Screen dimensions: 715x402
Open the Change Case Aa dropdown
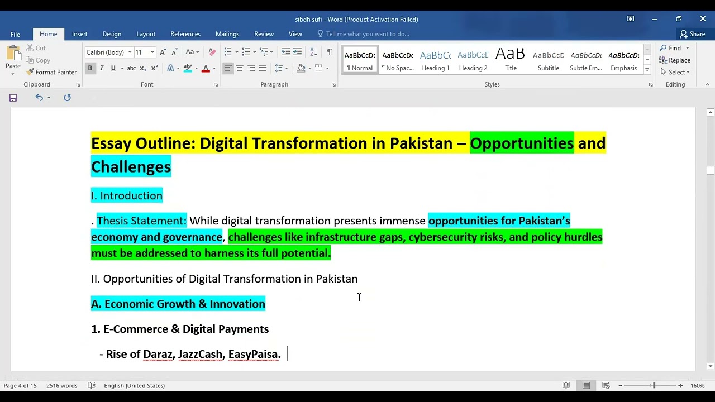pos(192,52)
